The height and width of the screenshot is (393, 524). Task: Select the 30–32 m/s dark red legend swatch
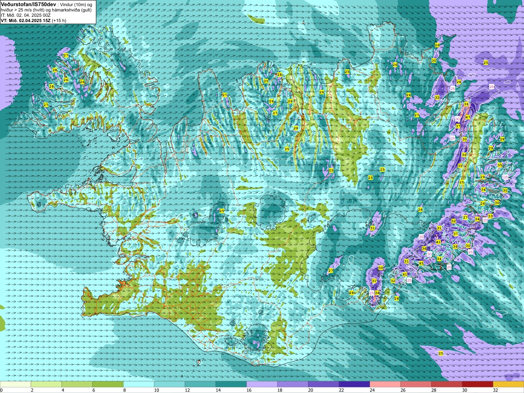(477, 384)
